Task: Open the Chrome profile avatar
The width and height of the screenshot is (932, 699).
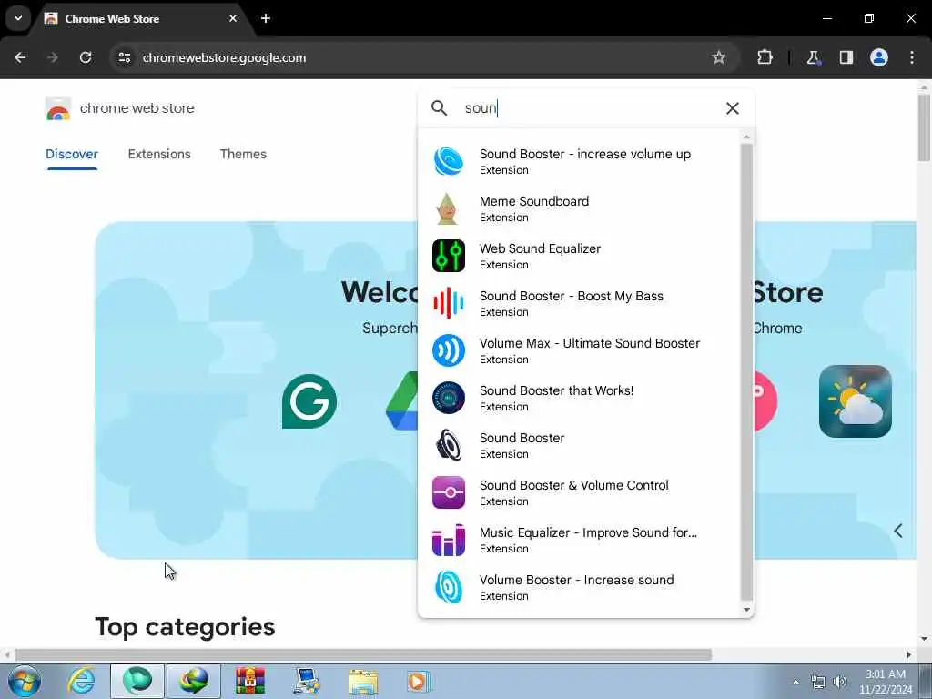Action: pyautogui.click(x=878, y=57)
